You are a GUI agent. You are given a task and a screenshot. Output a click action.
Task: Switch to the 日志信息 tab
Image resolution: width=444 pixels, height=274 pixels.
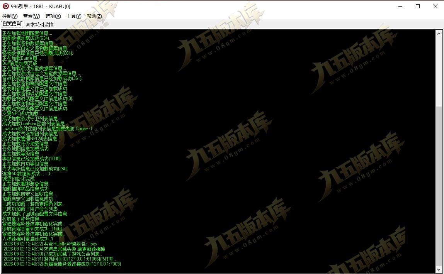click(x=12, y=24)
